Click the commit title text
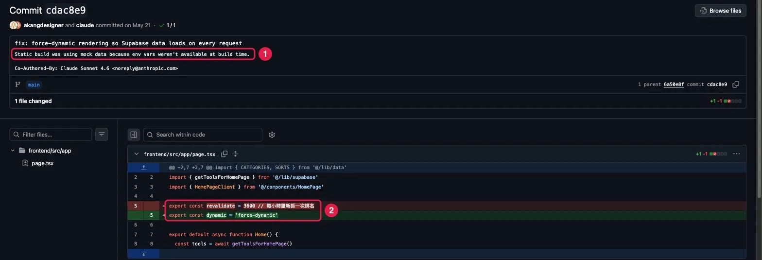Viewport: 762px width, 260px height. point(128,43)
